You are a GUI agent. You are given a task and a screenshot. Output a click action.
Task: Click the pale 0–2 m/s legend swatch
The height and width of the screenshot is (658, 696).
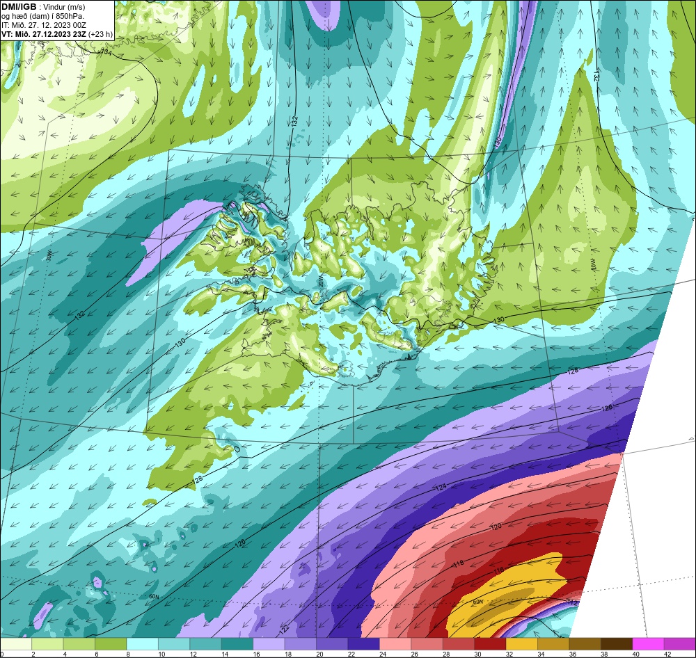coord(17,644)
